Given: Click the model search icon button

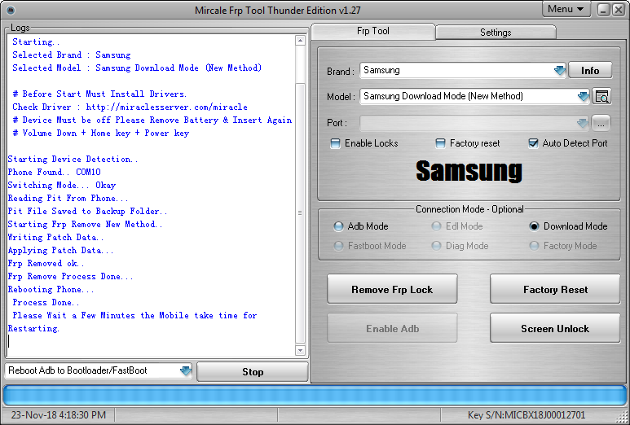Looking at the screenshot, I should [601, 96].
